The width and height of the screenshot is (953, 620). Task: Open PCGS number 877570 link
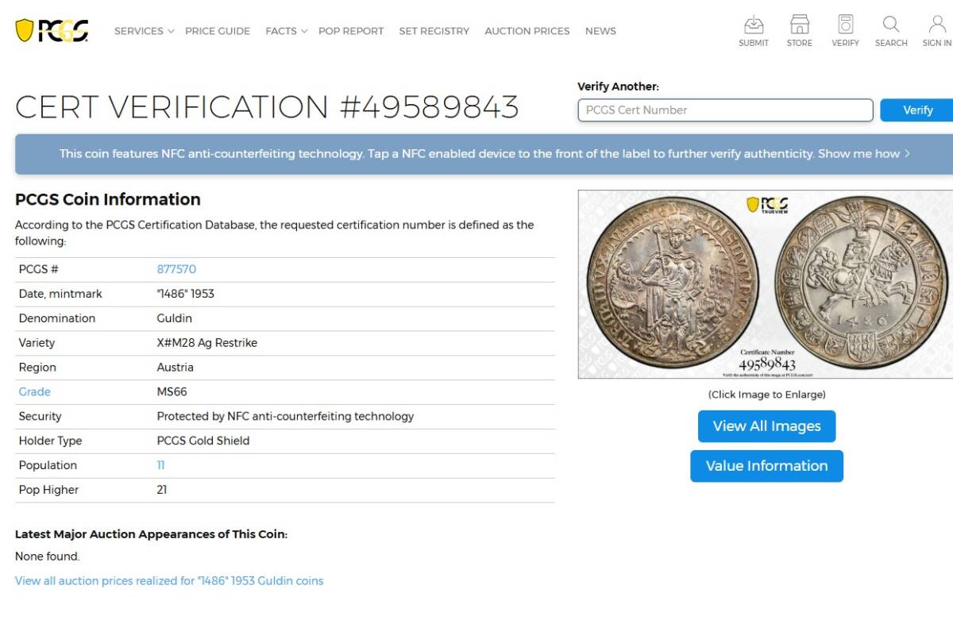[x=176, y=270]
